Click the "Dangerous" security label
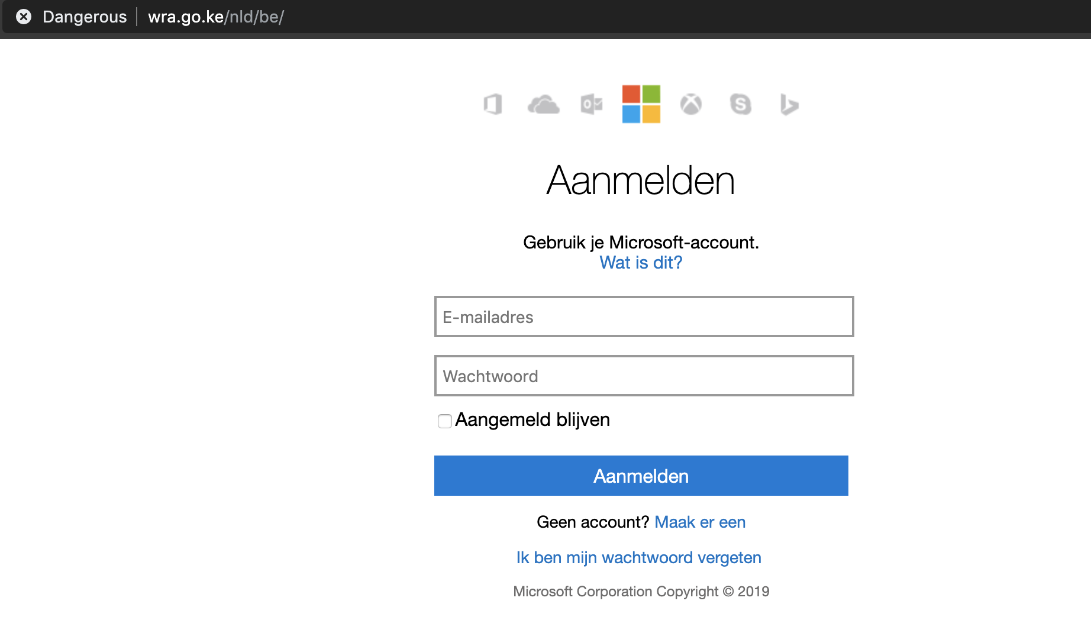This screenshot has width=1091, height=633. (x=85, y=17)
